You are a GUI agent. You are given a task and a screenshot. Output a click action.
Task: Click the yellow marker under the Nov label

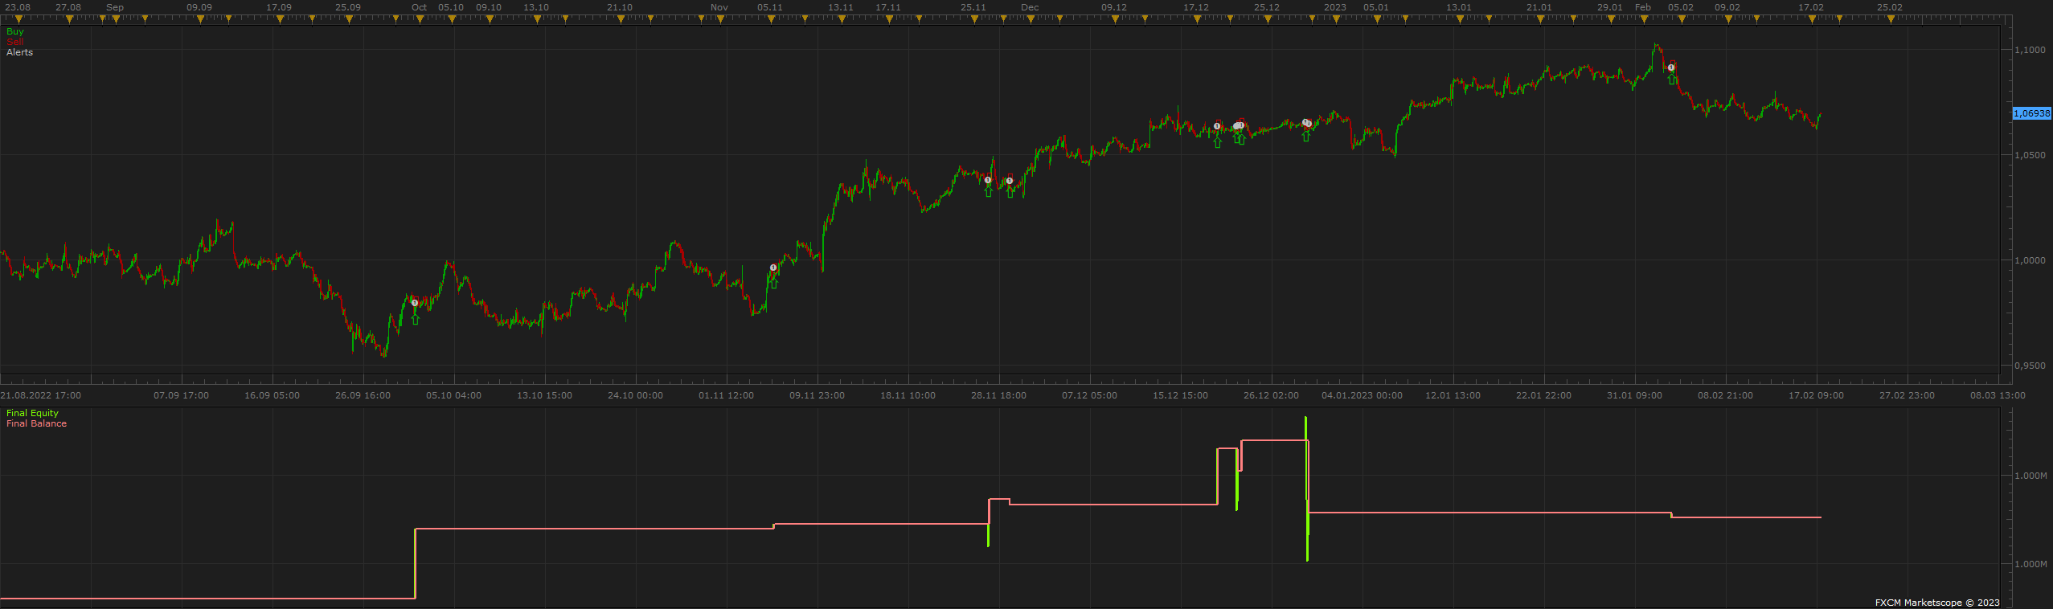719,19
